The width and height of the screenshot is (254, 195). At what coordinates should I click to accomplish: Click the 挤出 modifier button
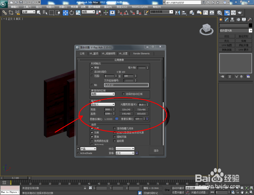tap(227, 36)
